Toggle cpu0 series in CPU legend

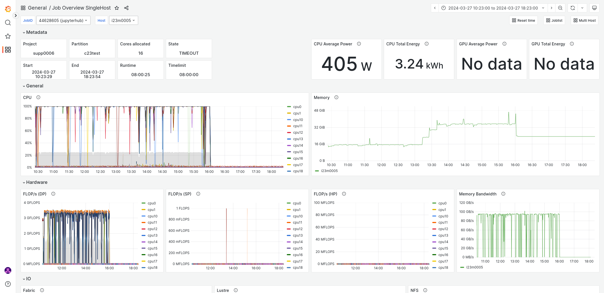(x=297, y=107)
